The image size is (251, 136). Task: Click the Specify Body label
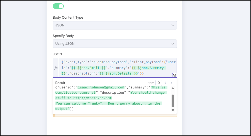tap(63, 36)
